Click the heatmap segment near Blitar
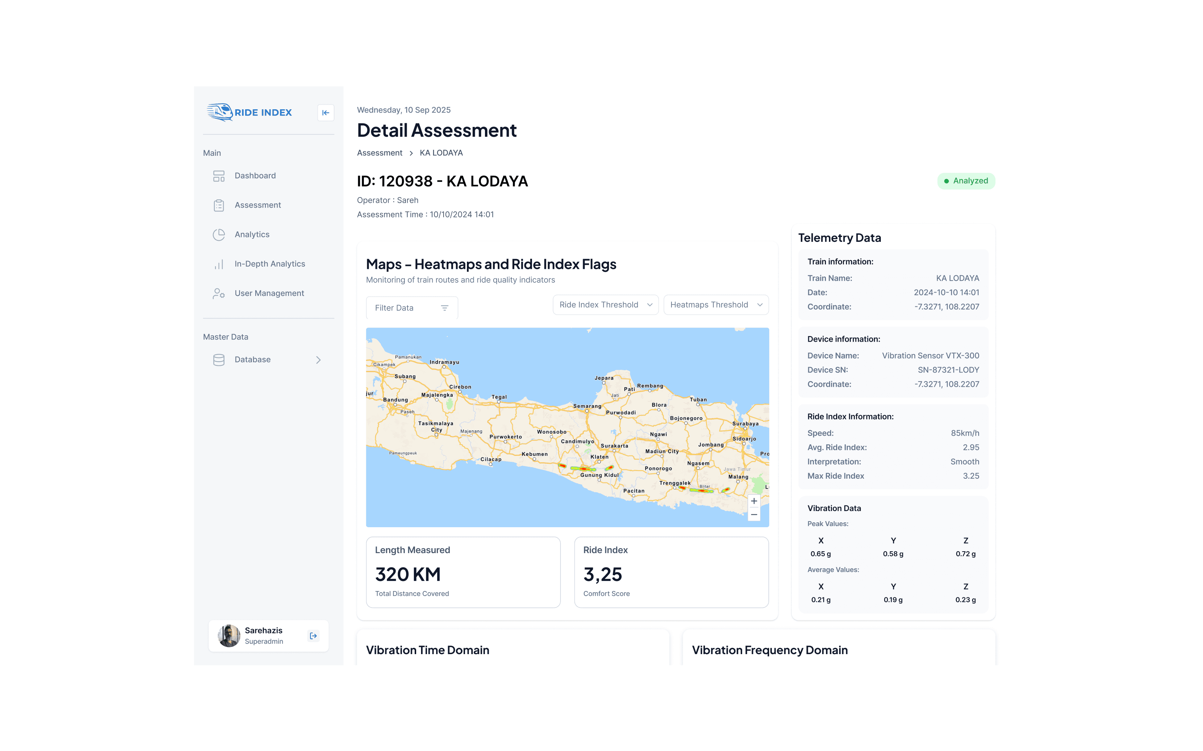 click(701, 490)
